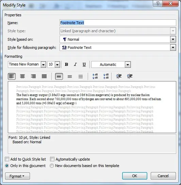181x185 pixels.
Task: Select center alignment icon
Action: 22,76
